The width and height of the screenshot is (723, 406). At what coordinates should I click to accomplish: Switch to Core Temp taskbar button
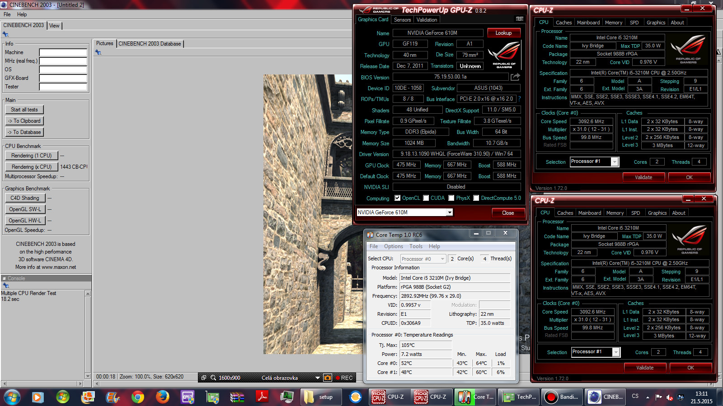point(476,397)
